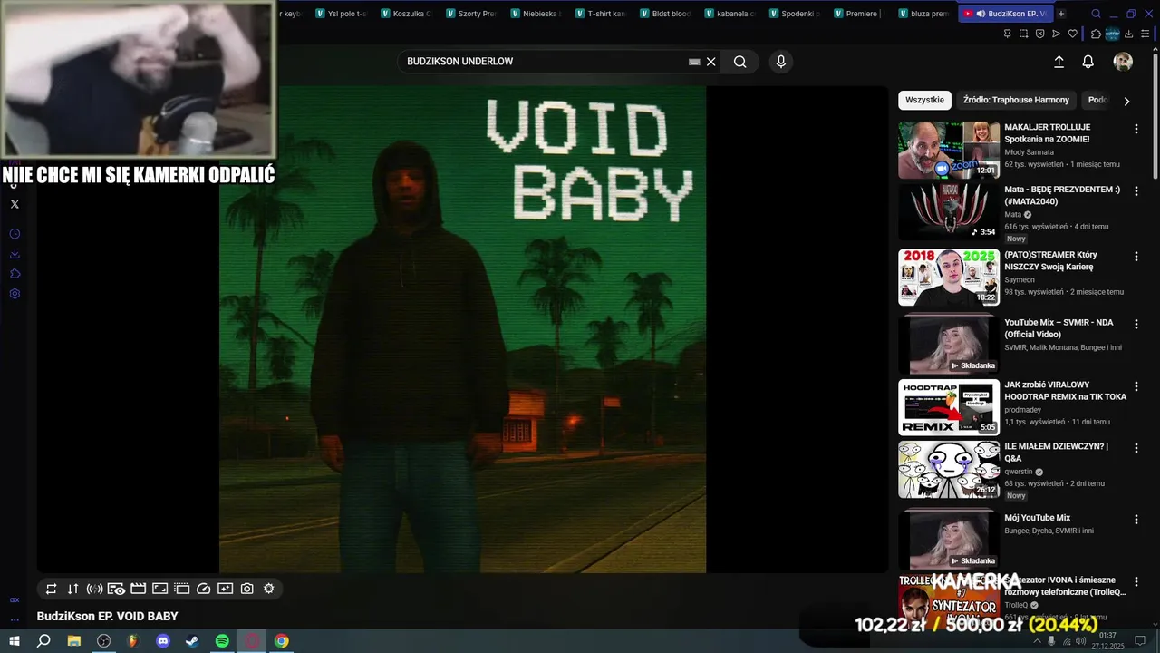The width and height of the screenshot is (1160, 653).
Task: Click the pinboard pin icon in address bar
Action: (1007, 34)
